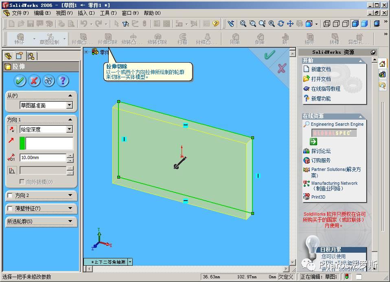Enable the 方向2 checkbox
390x282 pixels.
(10, 195)
